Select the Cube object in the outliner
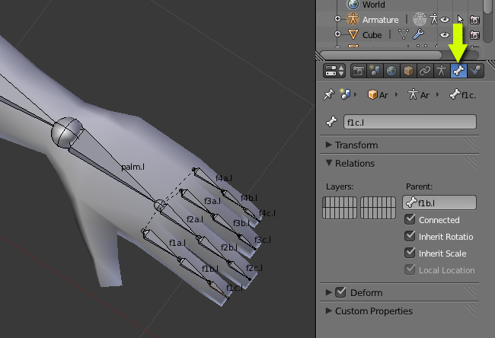The height and width of the screenshot is (338, 495). [372, 35]
